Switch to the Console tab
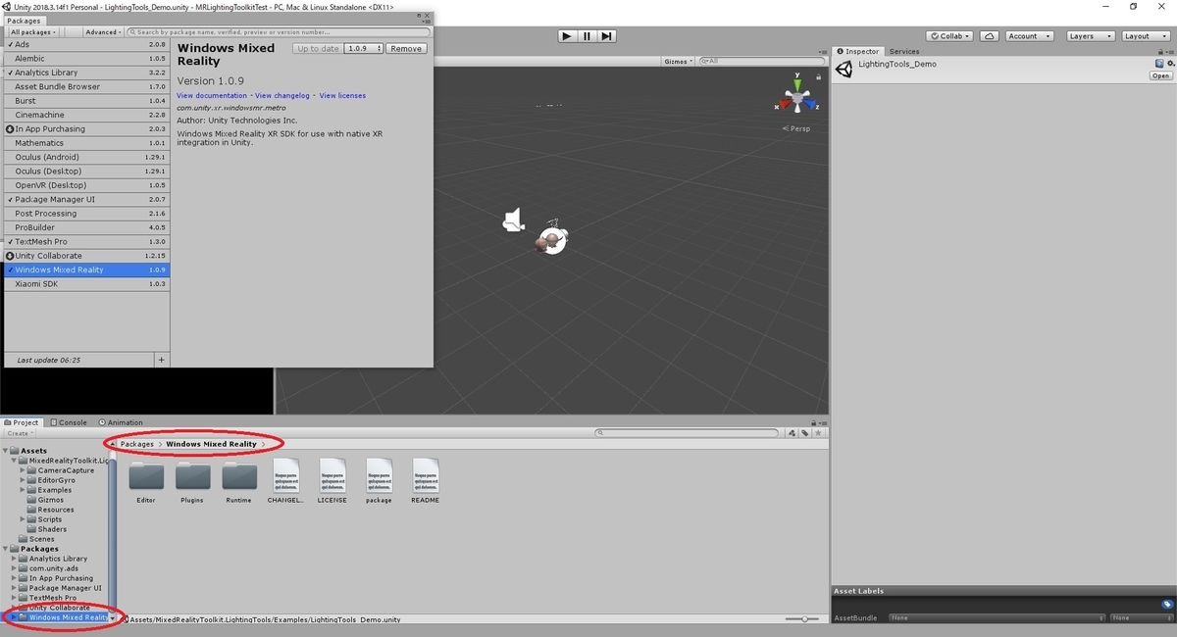Image resolution: width=1177 pixels, height=637 pixels. (69, 422)
